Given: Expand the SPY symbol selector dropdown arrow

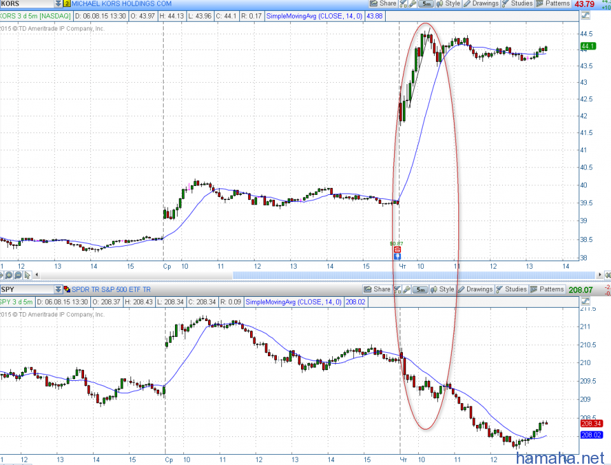Looking at the screenshot, I should (58, 289).
